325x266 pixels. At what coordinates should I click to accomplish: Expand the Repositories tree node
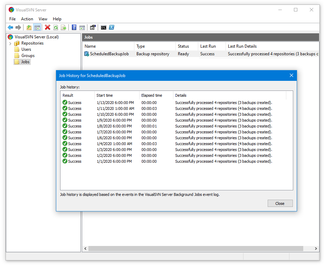click(10, 44)
